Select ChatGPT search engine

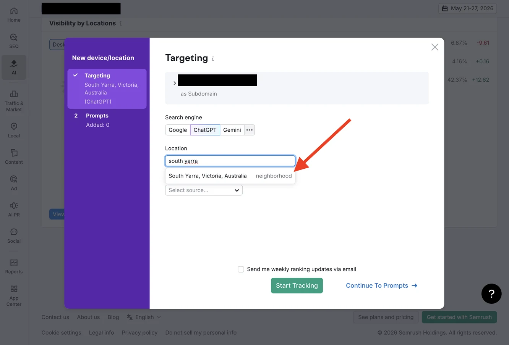coord(205,130)
